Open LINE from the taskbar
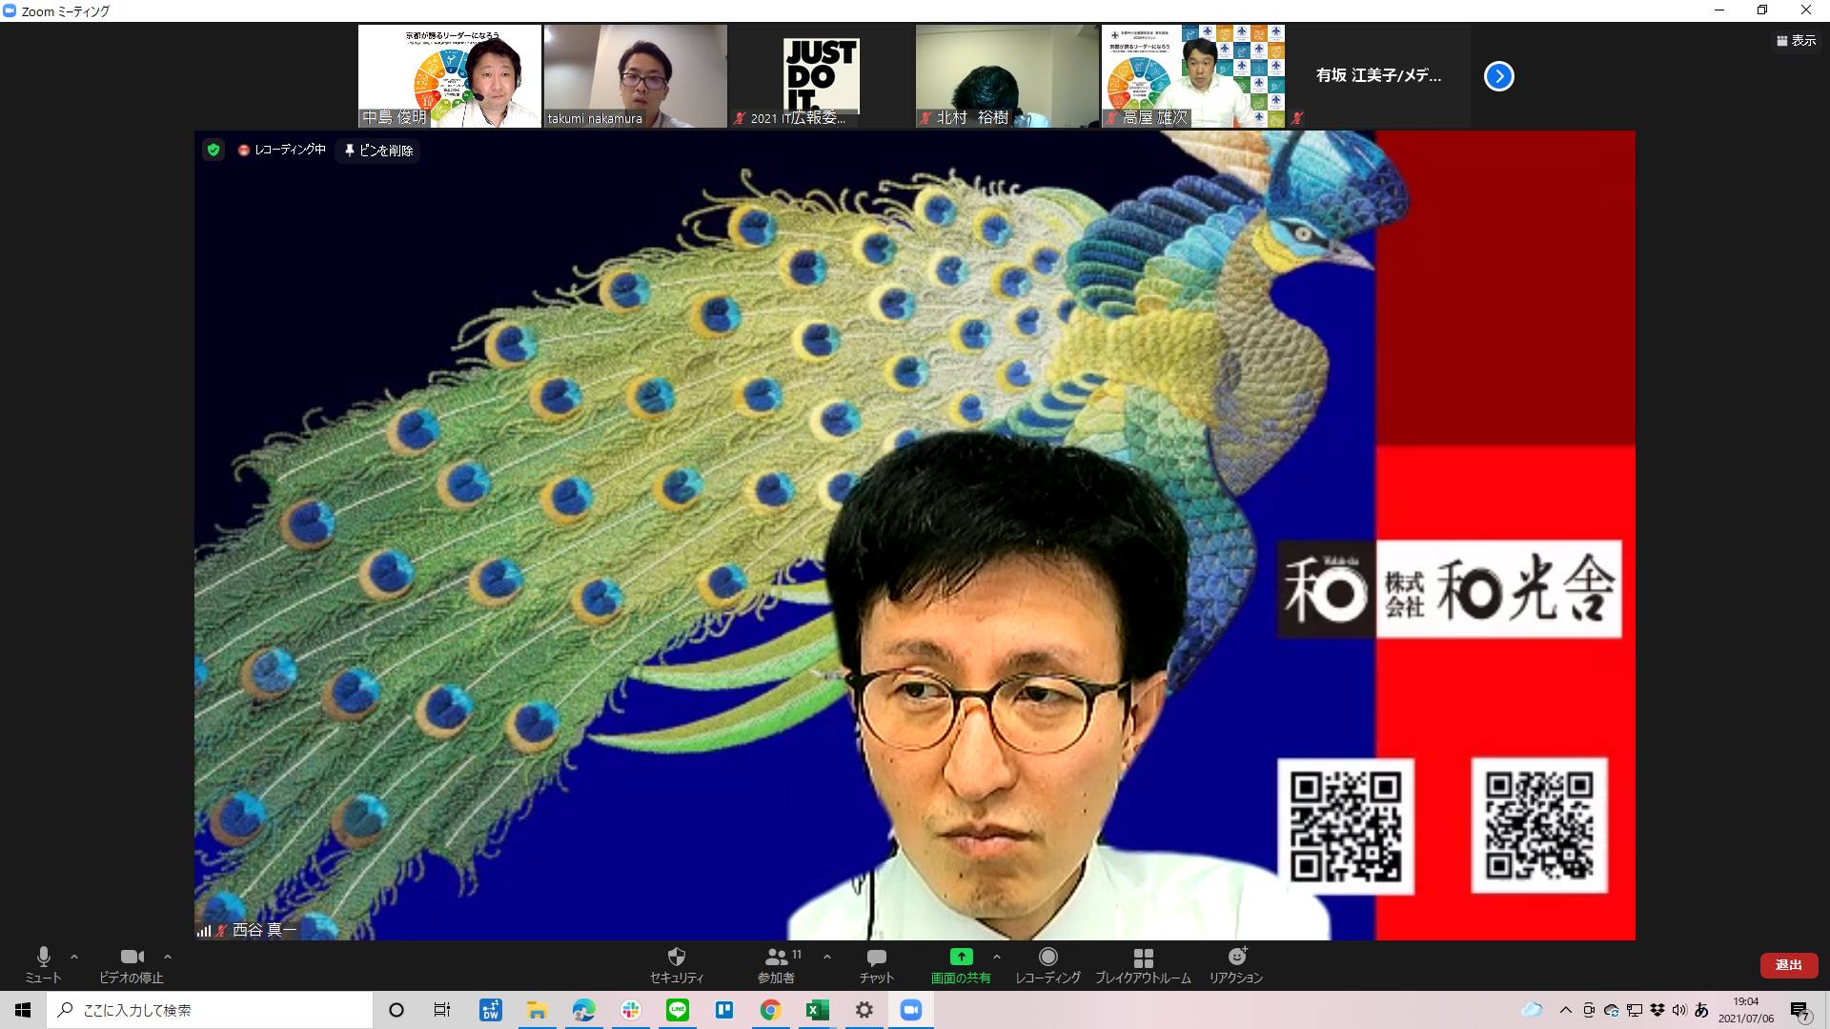This screenshot has width=1830, height=1029. (677, 1010)
